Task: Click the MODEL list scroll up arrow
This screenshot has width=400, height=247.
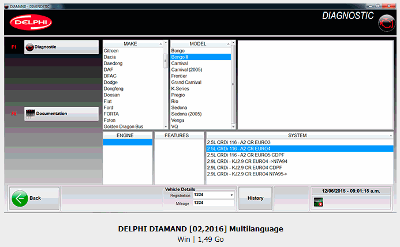Action: (x=233, y=43)
